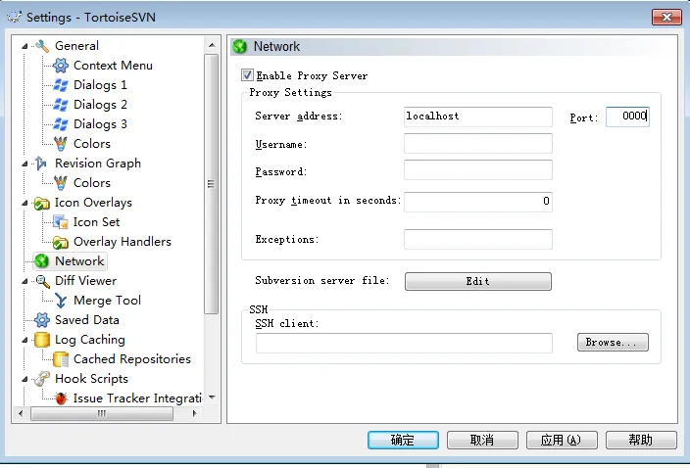Click the tree scroll-right arrow
Screen dimensions: 690x468
click(194, 413)
